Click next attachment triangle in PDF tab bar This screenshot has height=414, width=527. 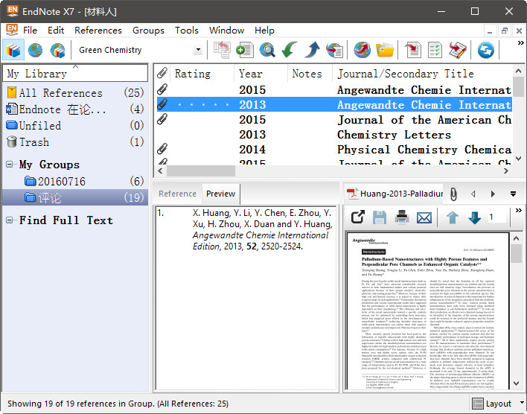[493, 194]
